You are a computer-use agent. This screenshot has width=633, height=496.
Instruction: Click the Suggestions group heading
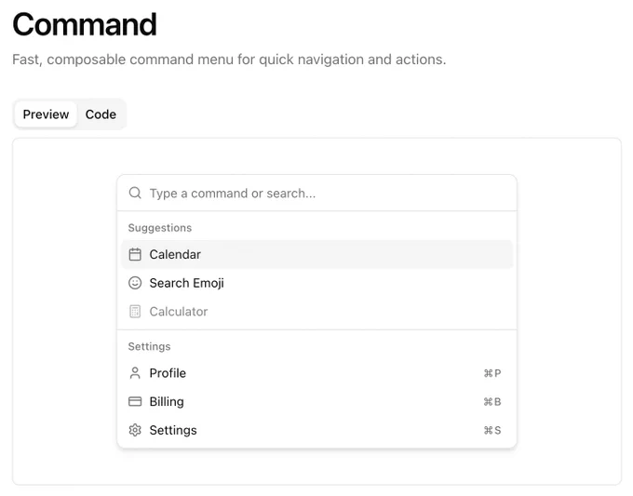pyautogui.click(x=160, y=228)
